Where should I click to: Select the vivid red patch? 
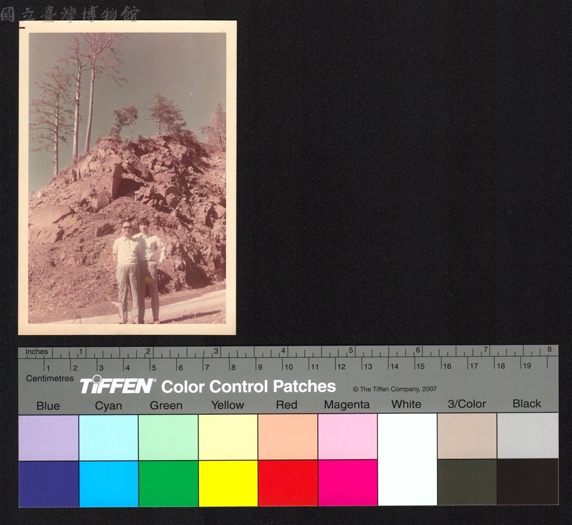coord(288,483)
